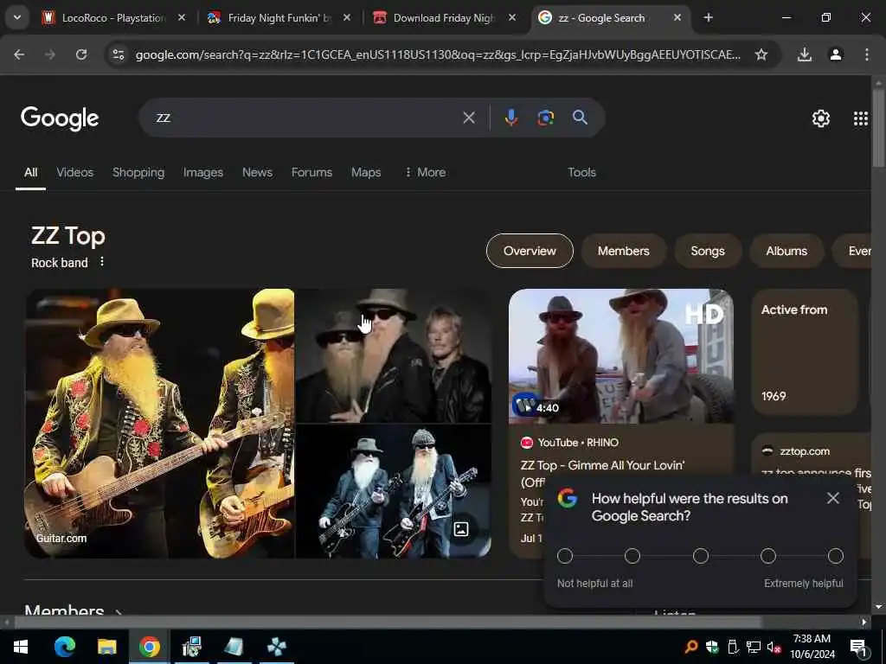This screenshot has height=664, width=886.
Task: Open Chrome downloads icon
Action: pos(804,54)
